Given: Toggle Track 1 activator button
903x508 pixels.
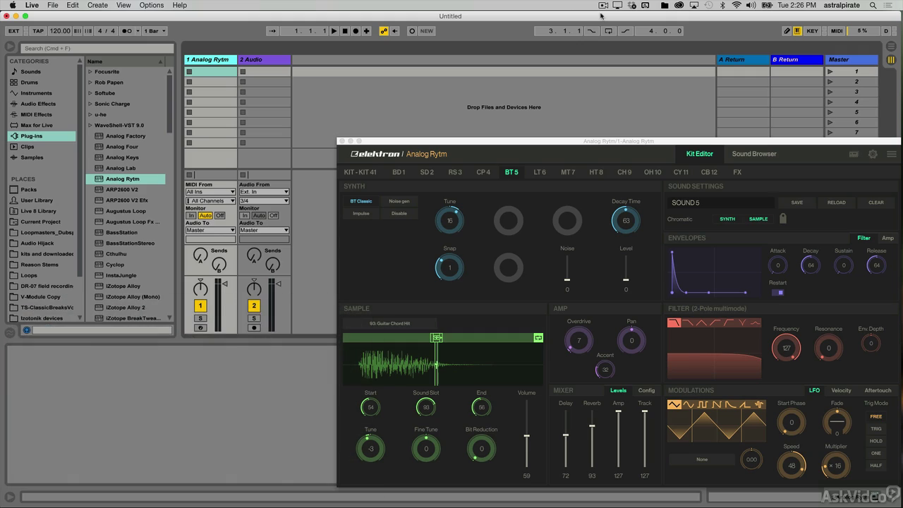Looking at the screenshot, I should [200, 306].
